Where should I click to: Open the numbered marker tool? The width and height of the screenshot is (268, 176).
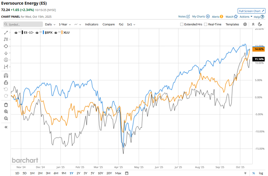[x=6, y=60]
